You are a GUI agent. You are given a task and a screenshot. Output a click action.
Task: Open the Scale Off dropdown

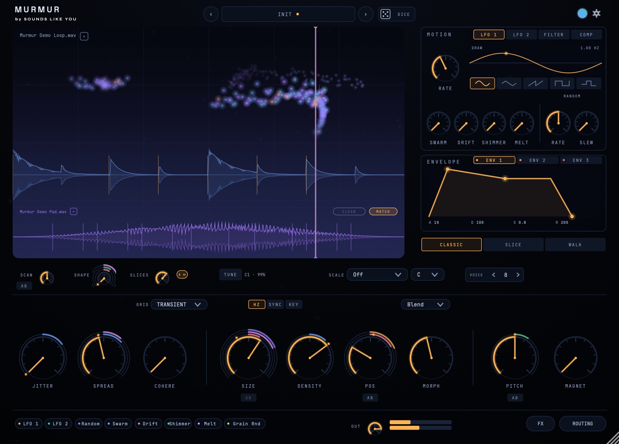click(x=377, y=274)
